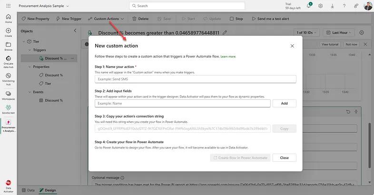Click the Trial 59 days left text
Screen dimensions: 374x195
click(293, 6)
